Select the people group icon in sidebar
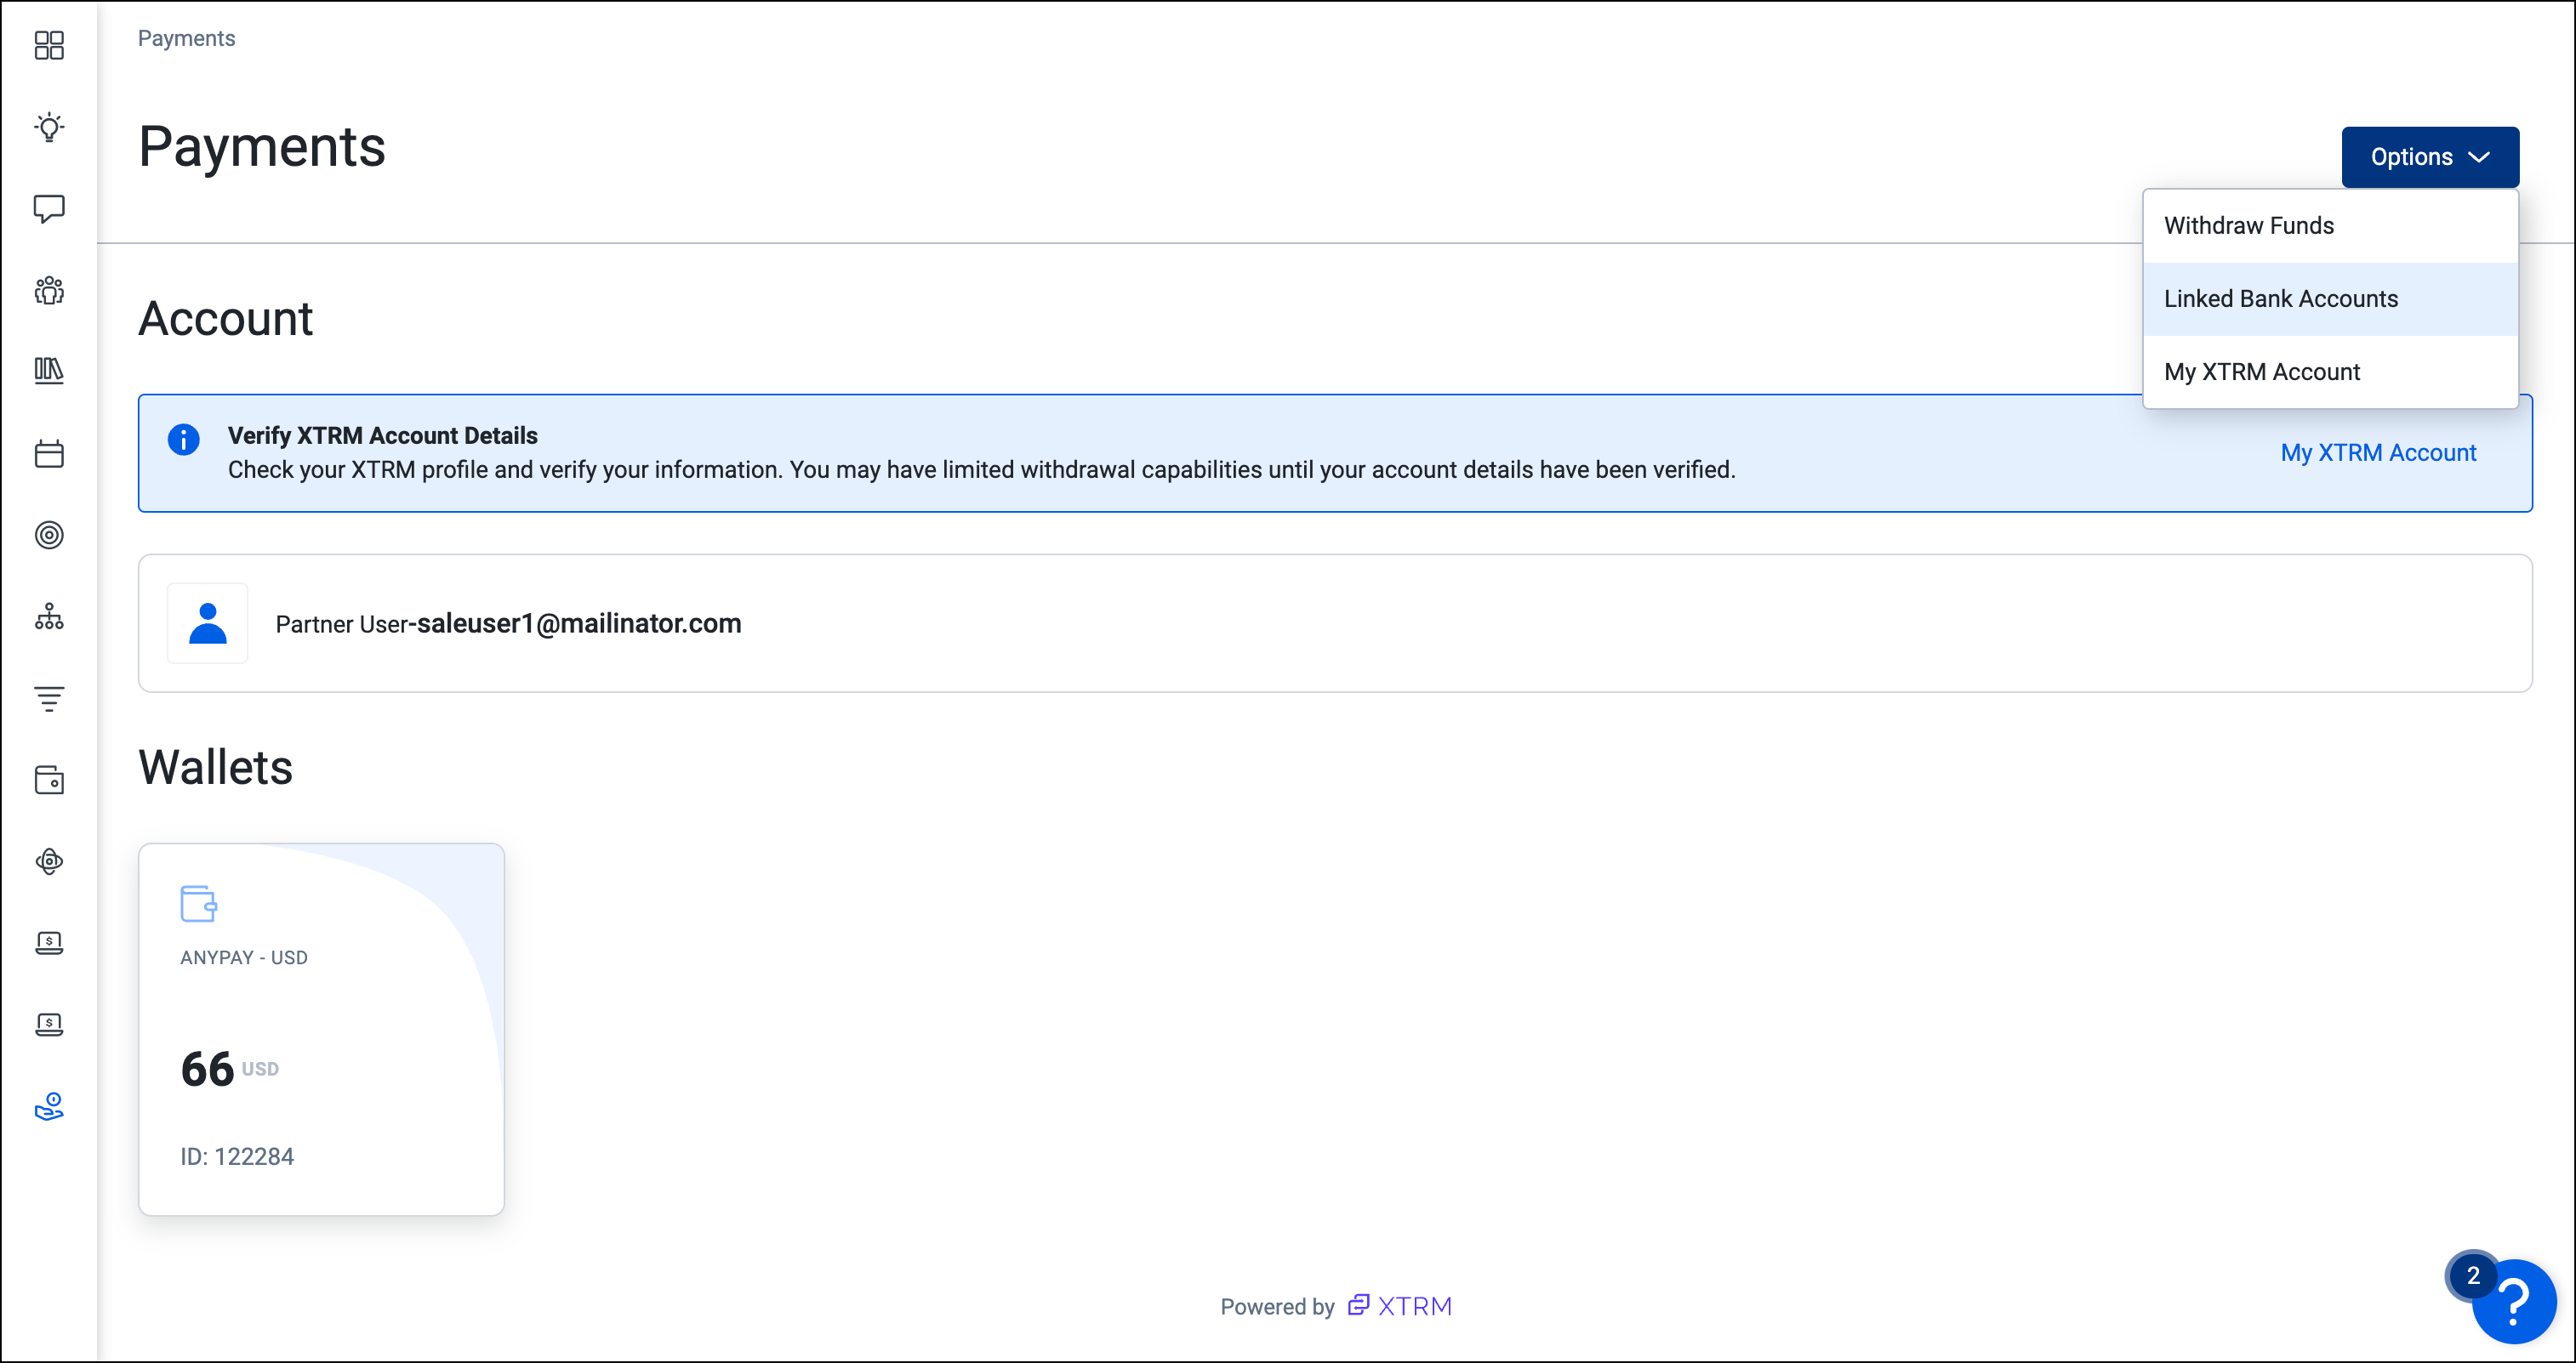The image size is (2576, 1363). (x=49, y=291)
